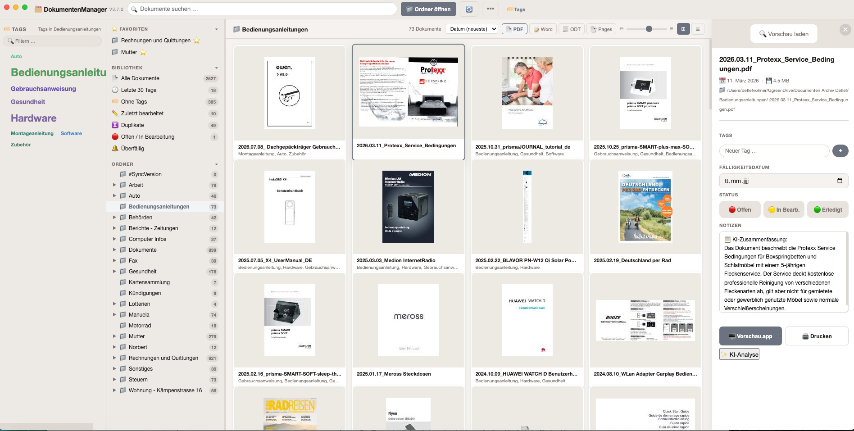Image resolution: width=854 pixels, height=431 pixels.
Task: Click the Tags icon in the top toolbar
Action: tap(510, 9)
